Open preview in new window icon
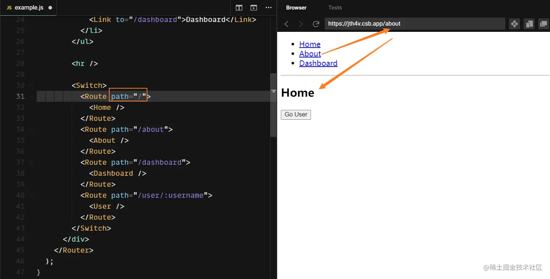Screen dimensions: 550x279 click(543, 24)
